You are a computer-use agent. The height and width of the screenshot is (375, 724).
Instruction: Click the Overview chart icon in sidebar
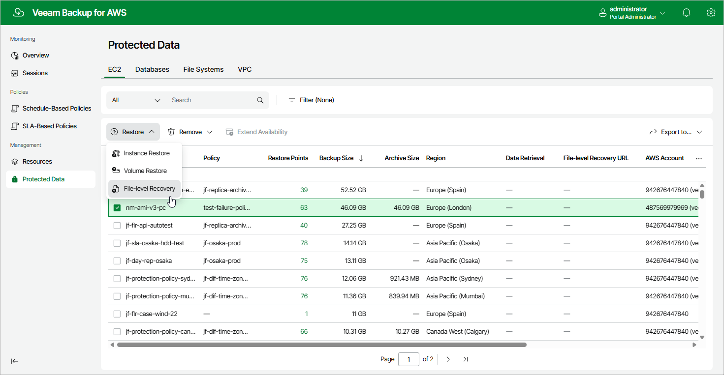click(15, 56)
